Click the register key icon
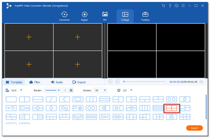The width and height of the screenshot is (210, 138). coord(170,6)
